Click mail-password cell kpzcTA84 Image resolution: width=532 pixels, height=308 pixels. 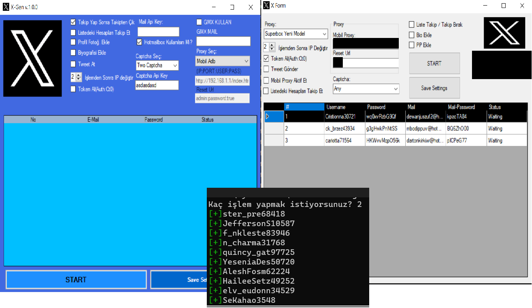point(466,117)
